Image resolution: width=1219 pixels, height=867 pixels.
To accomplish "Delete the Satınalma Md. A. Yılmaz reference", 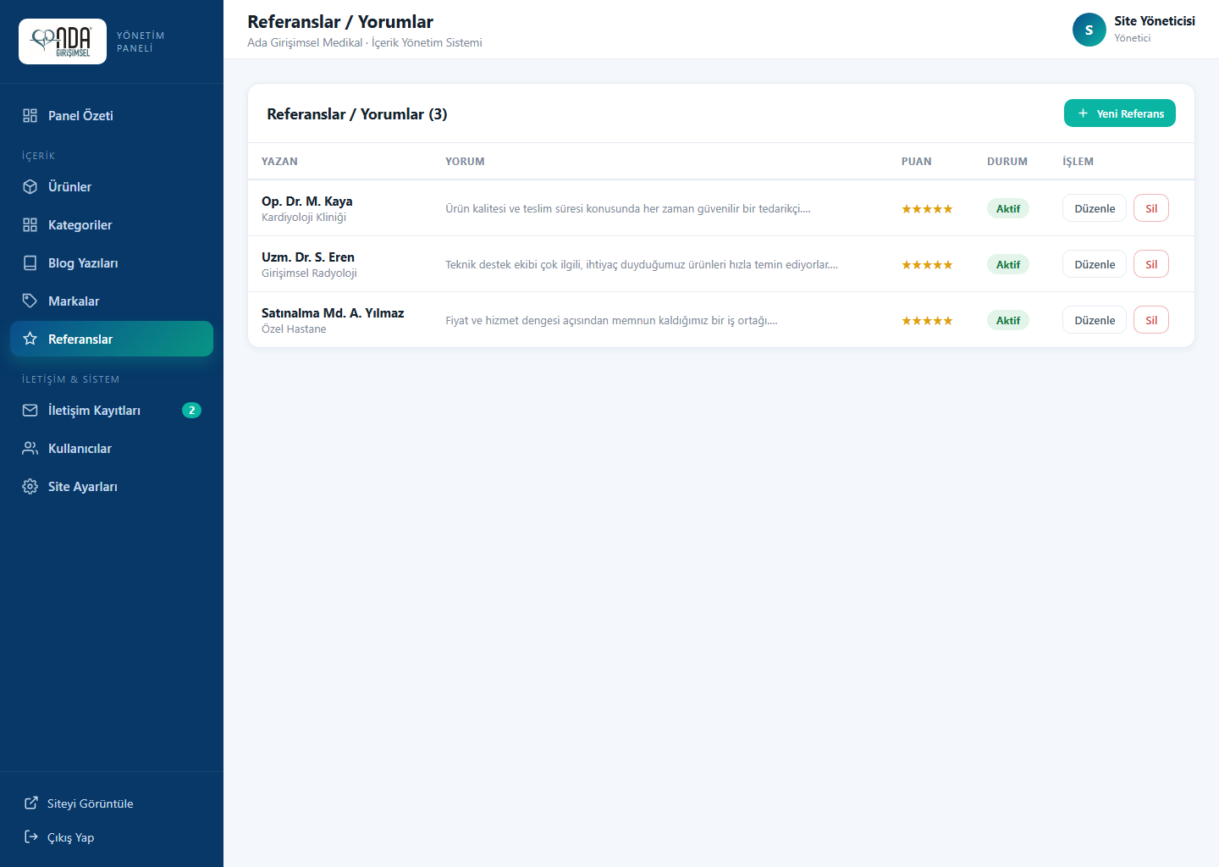I will pos(1151,320).
